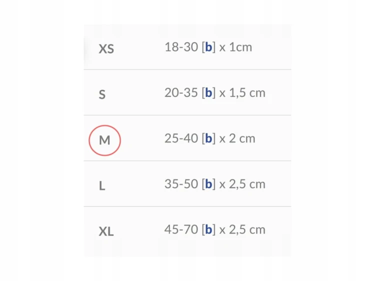Viewport: 375px width, 281px height.
Task: Select the L size label
Action: [x=102, y=186]
